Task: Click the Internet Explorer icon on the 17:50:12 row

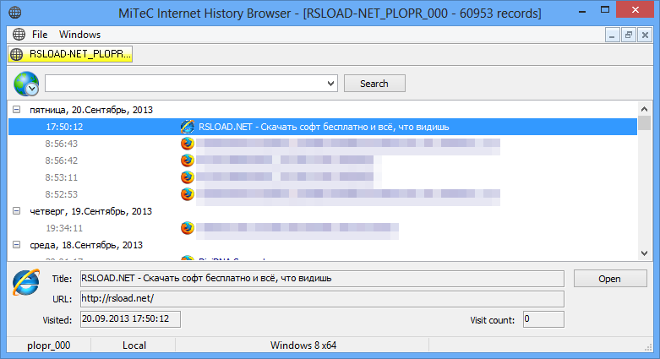Action: tap(188, 127)
